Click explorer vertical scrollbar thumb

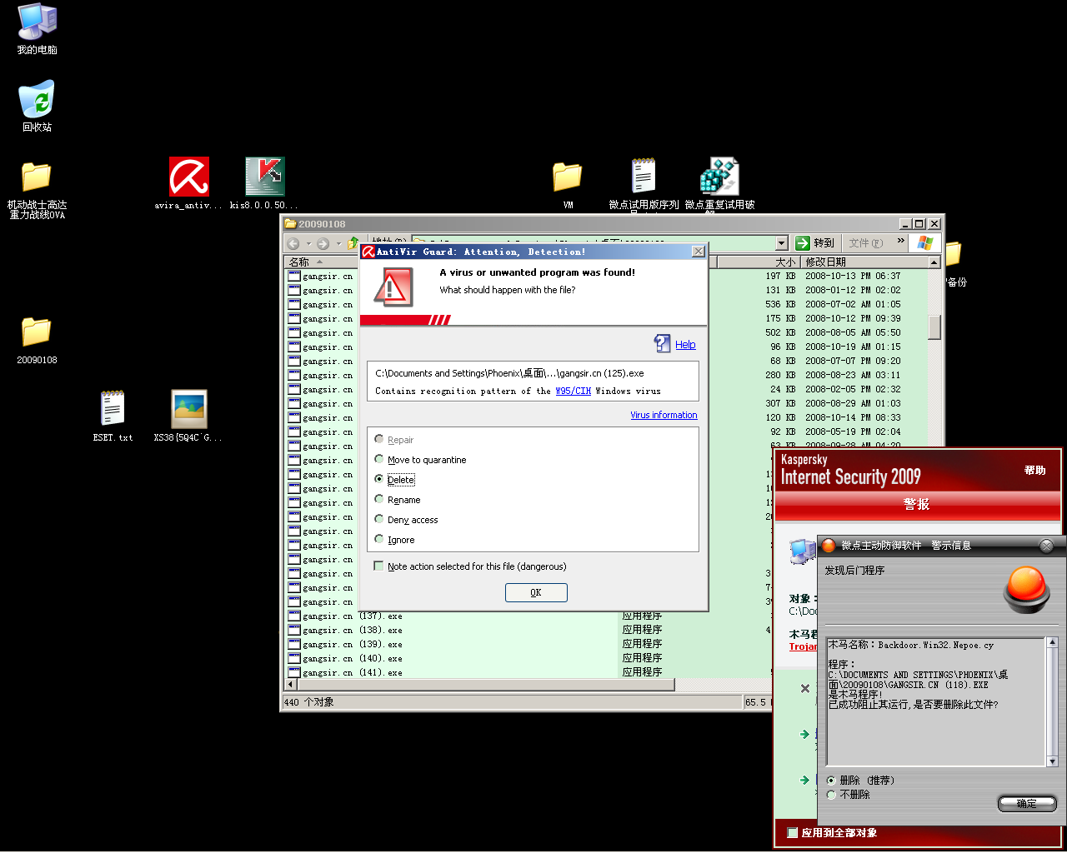tap(934, 327)
